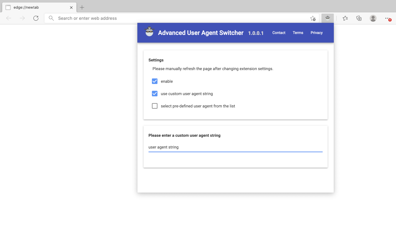The height and width of the screenshot is (247, 396).
Task: Open the Terms link
Action: [298, 33]
